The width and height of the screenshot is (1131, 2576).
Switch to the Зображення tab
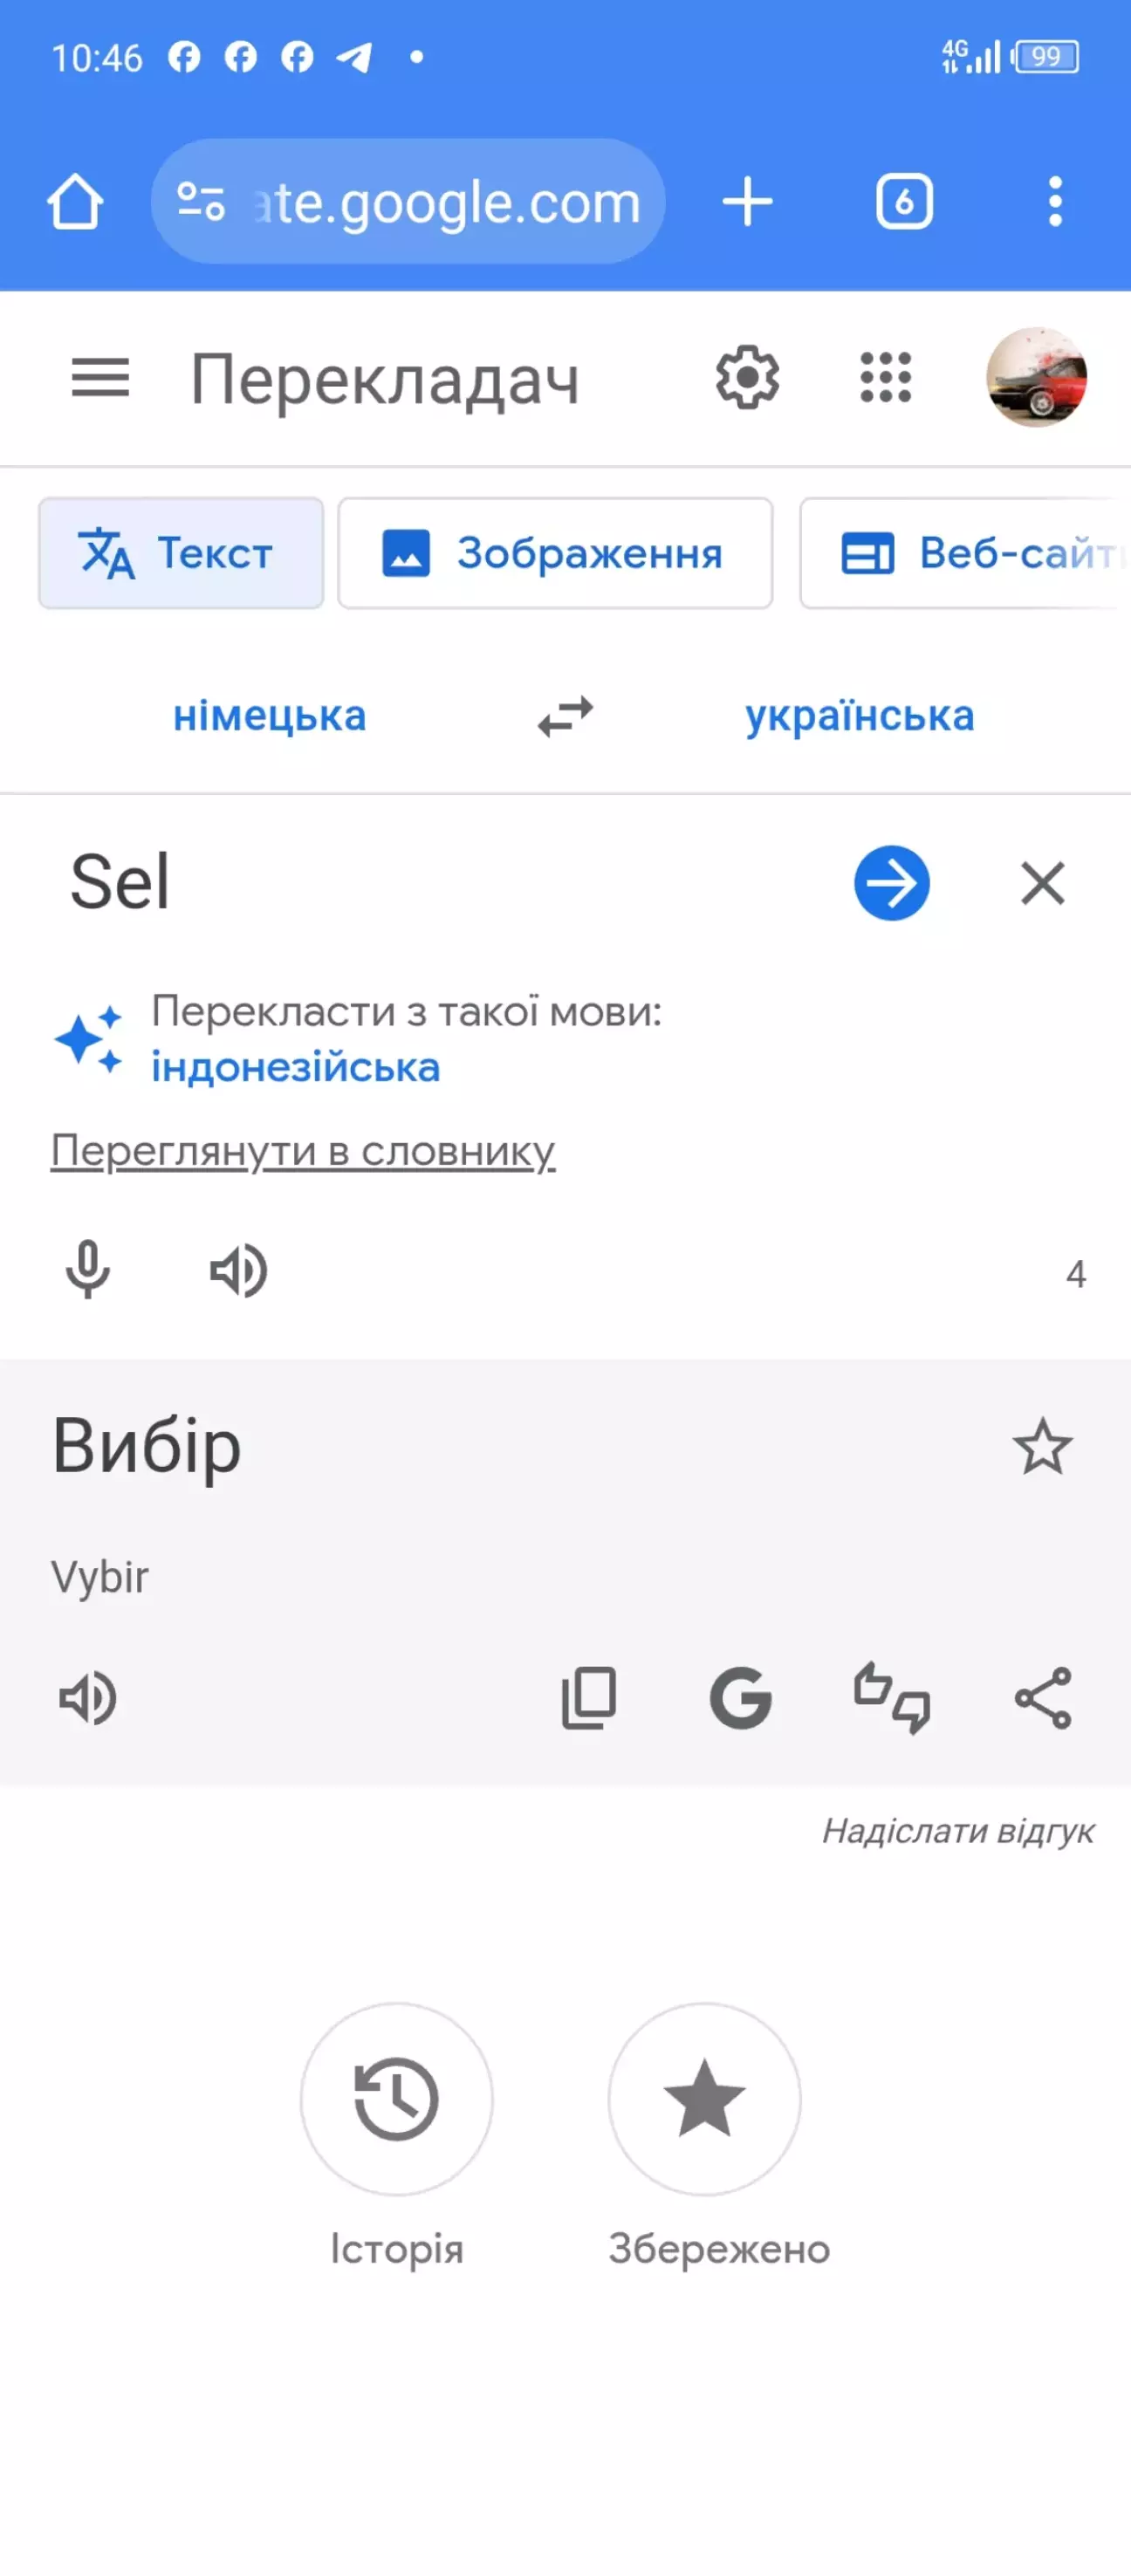click(x=555, y=553)
